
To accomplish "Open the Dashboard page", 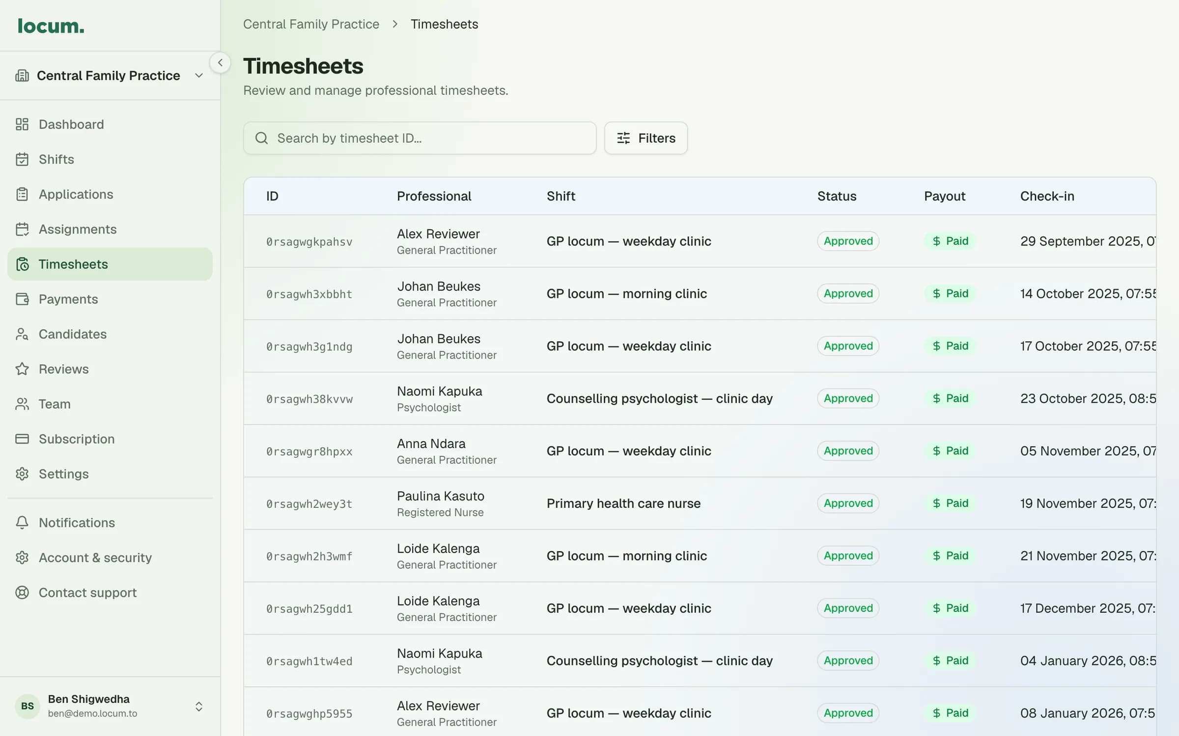I will (110, 124).
